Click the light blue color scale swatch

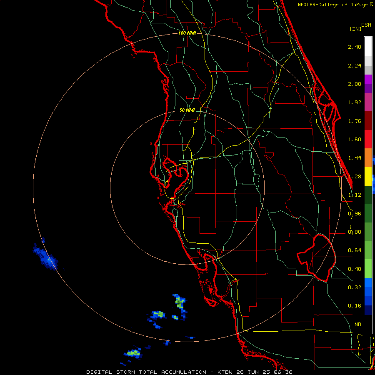click(x=368, y=282)
